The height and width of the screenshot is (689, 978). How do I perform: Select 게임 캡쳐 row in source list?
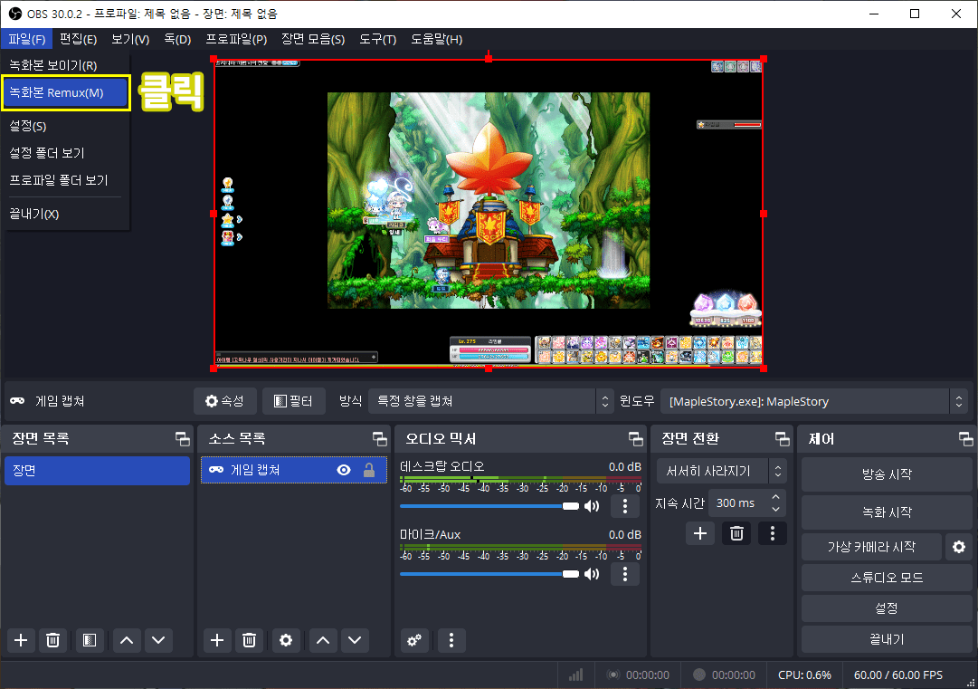[x=294, y=470]
